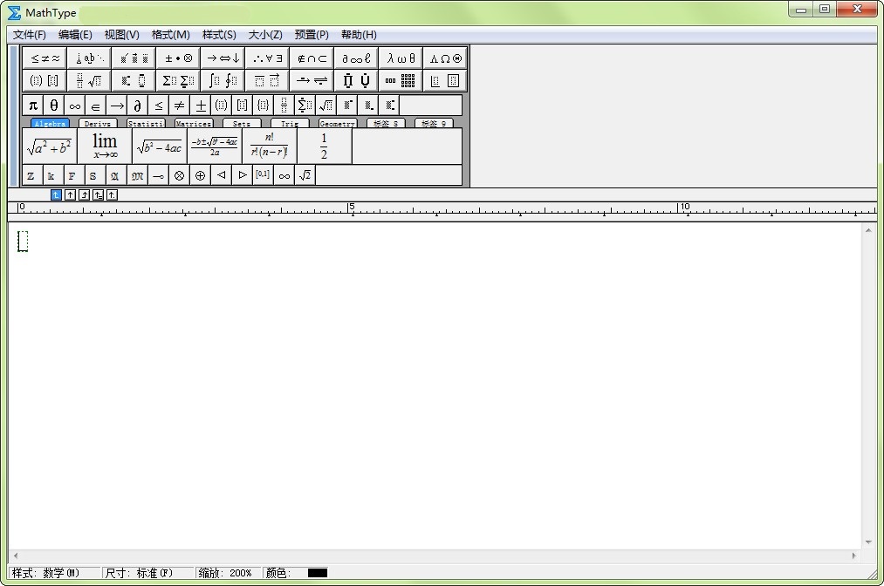Switch to the Trig tab

pos(290,124)
